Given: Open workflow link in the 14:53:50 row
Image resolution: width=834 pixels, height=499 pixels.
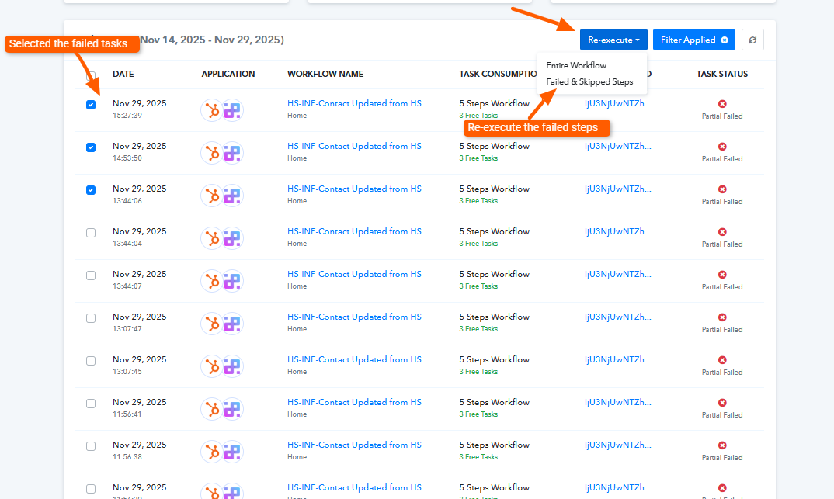Looking at the screenshot, I should (354, 146).
